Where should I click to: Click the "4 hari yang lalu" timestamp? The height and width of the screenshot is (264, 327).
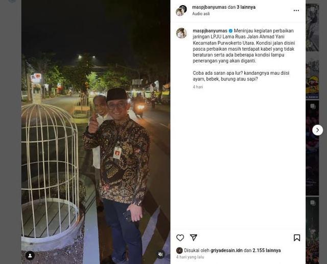[x=190, y=257]
